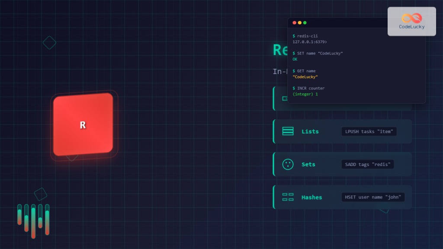Toggle the yellow terminal traffic light
Image resolution: width=443 pixels, height=249 pixels.
click(299, 22)
